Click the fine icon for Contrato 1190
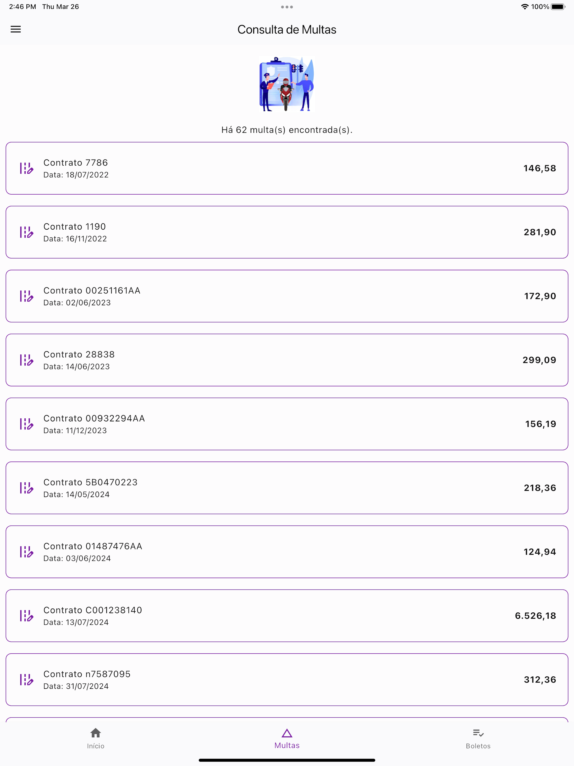The width and height of the screenshot is (574, 766). point(26,232)
